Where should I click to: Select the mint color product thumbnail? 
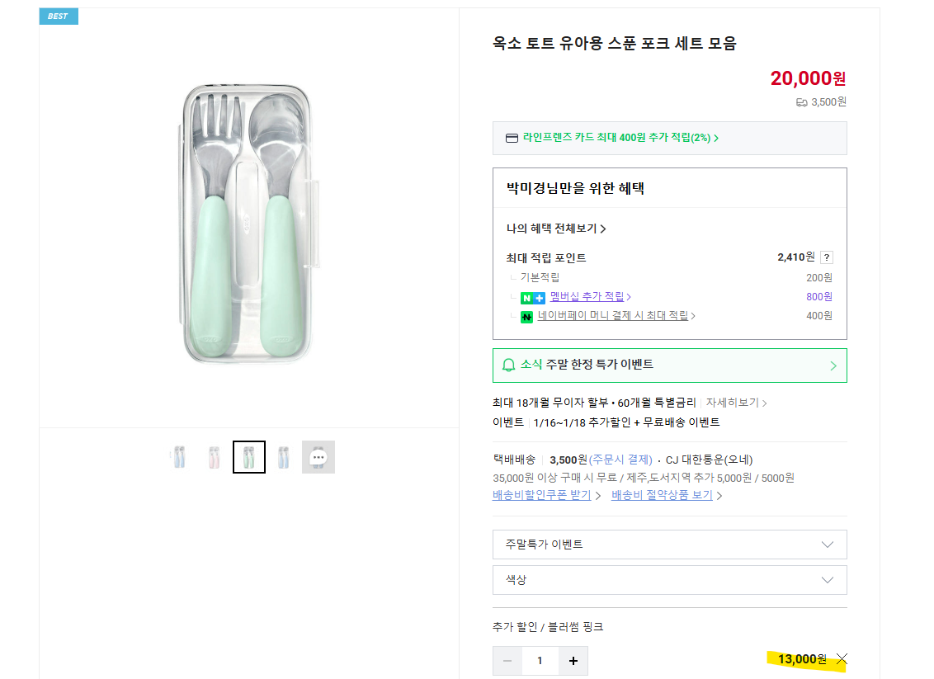coord(248,456)
